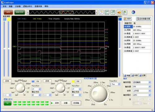Click the CH1 voltage knob
The width and height of the screenshot is (155, 112).
tap(20, 88)
